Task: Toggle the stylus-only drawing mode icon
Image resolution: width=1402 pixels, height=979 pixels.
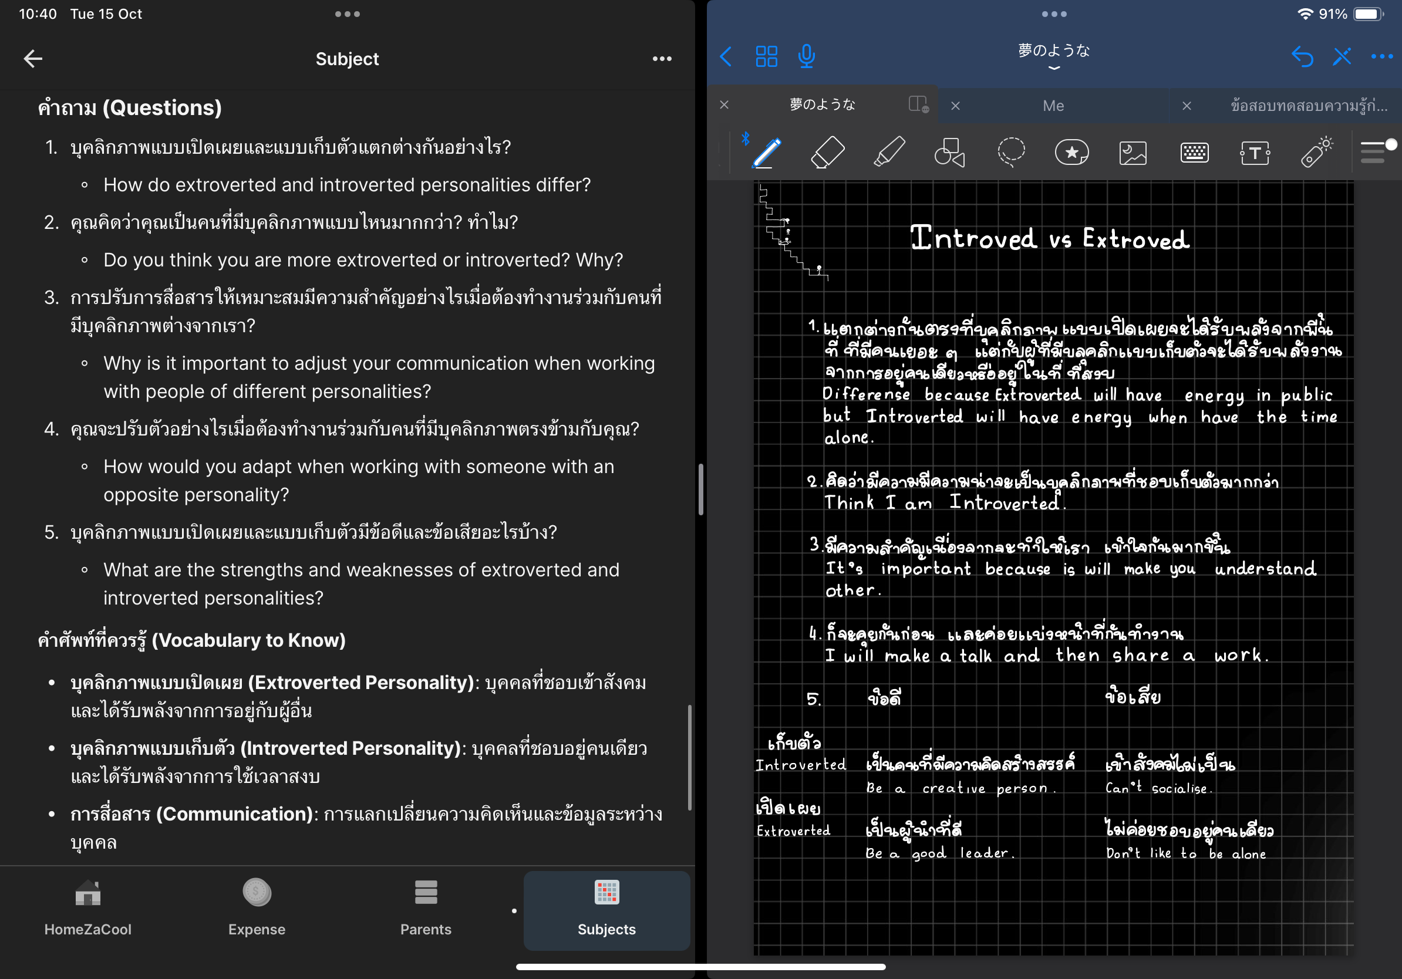Action: [1342, 57]
